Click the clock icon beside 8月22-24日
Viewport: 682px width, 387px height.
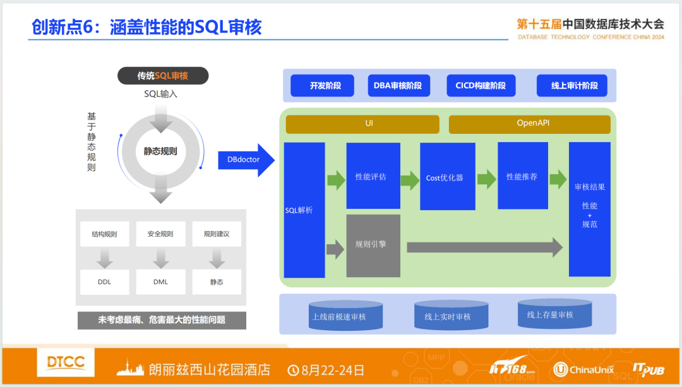click(293, 371)
